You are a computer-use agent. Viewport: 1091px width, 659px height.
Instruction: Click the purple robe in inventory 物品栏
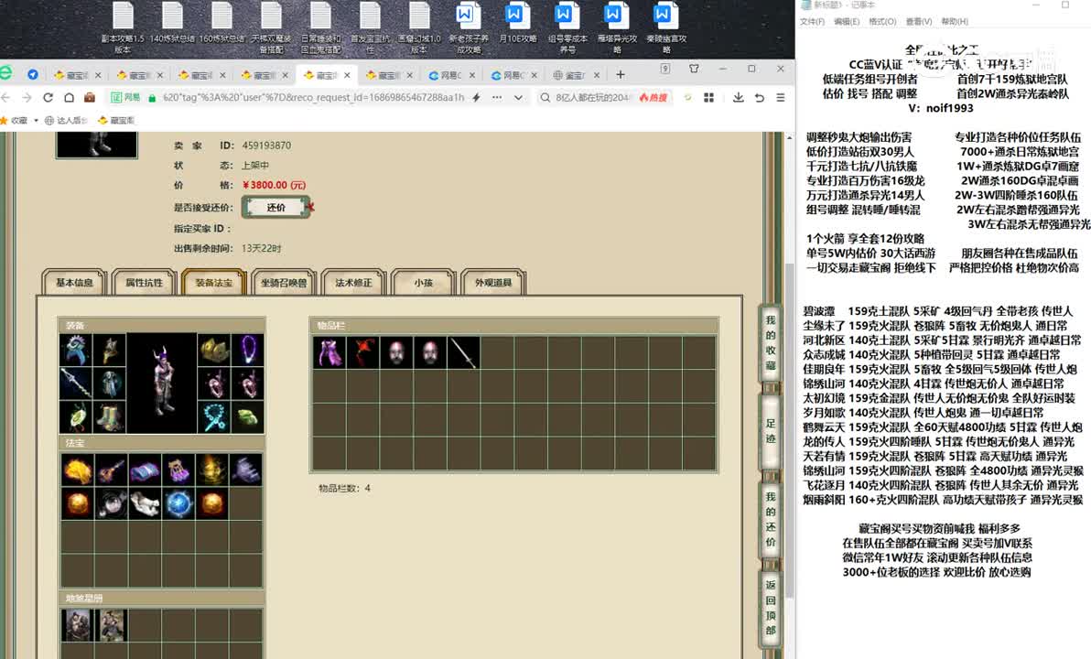coord(329,352)
